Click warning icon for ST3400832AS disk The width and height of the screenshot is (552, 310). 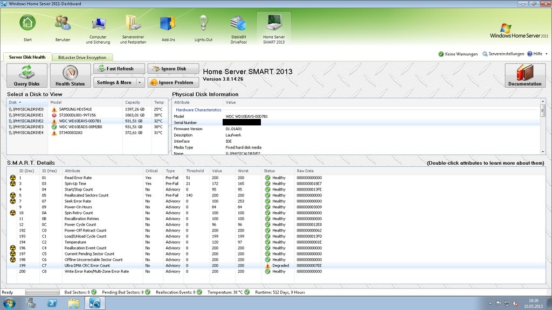(54, 133)
